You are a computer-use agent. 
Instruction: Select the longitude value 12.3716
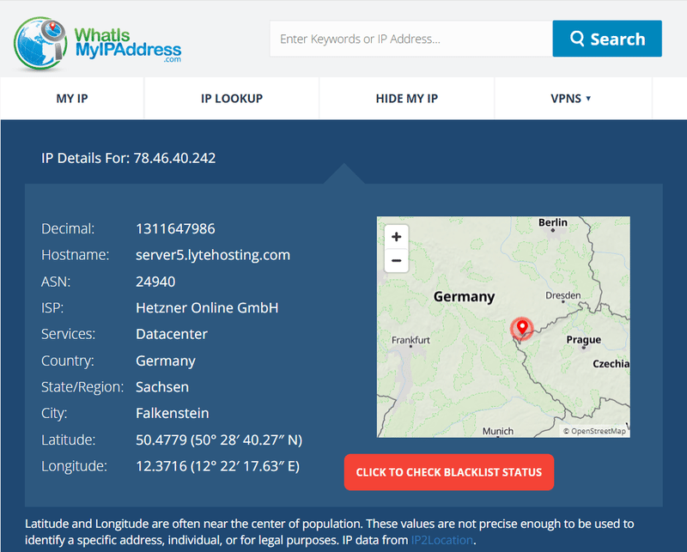click(161, 466)
